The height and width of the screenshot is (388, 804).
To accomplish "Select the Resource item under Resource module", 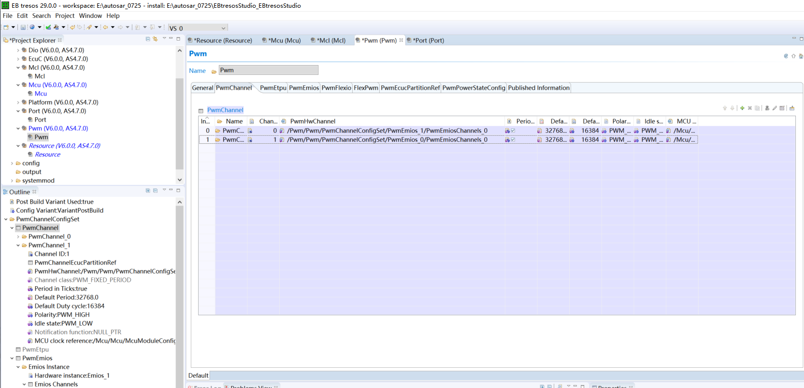I will tap(47, 154).
